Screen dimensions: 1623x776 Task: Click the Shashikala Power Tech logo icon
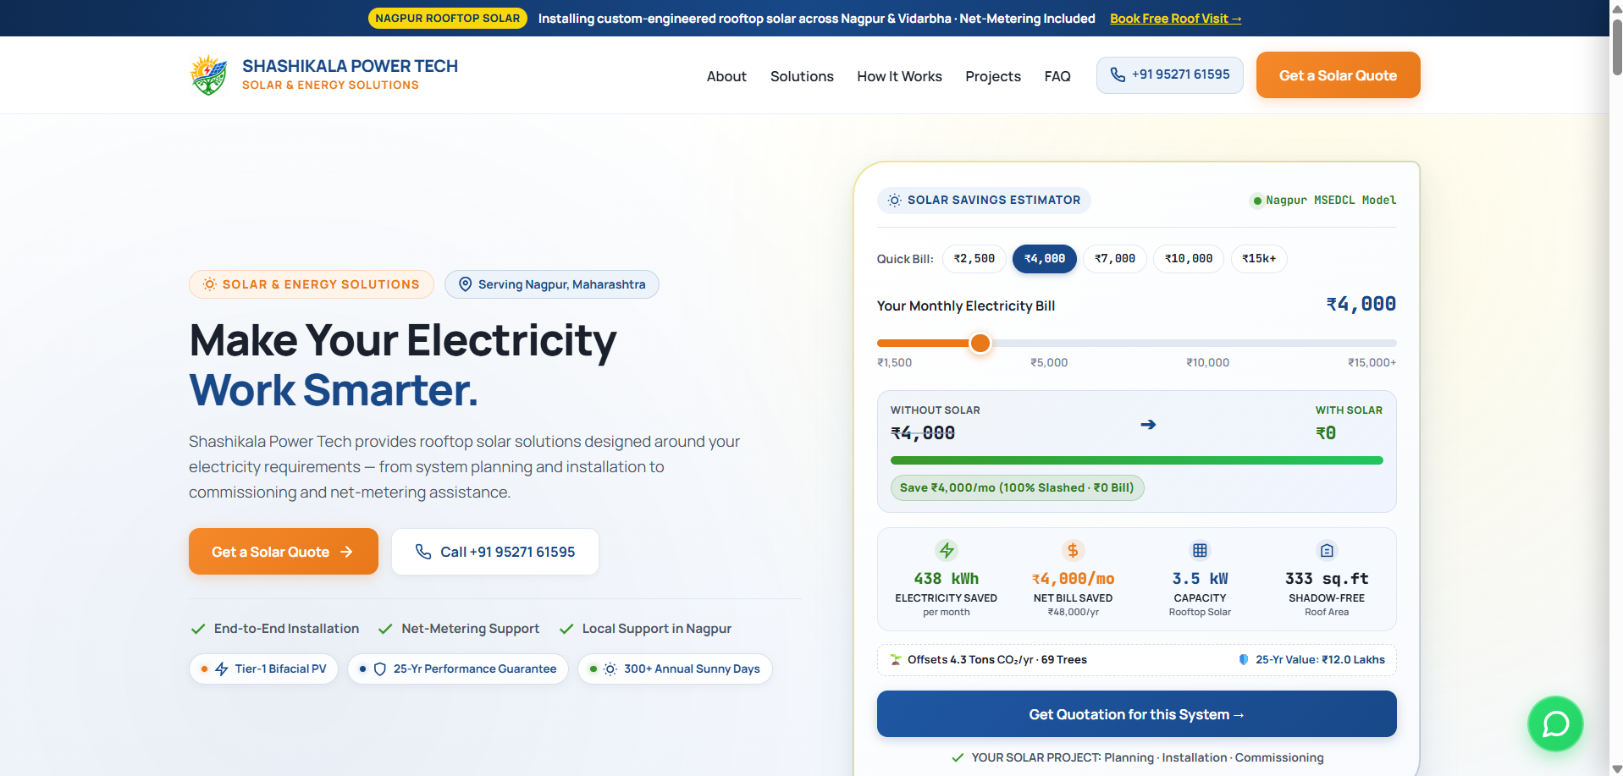[x=208, y=75]
